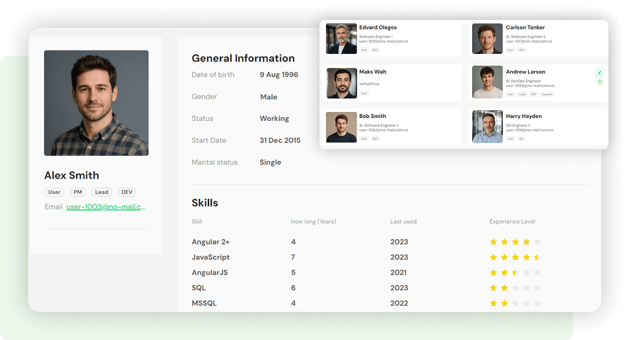The height and width of the screenshot is (340, 639).
Task: Click JavaScript's half-filled fifth star
Action: click(538, 257)
